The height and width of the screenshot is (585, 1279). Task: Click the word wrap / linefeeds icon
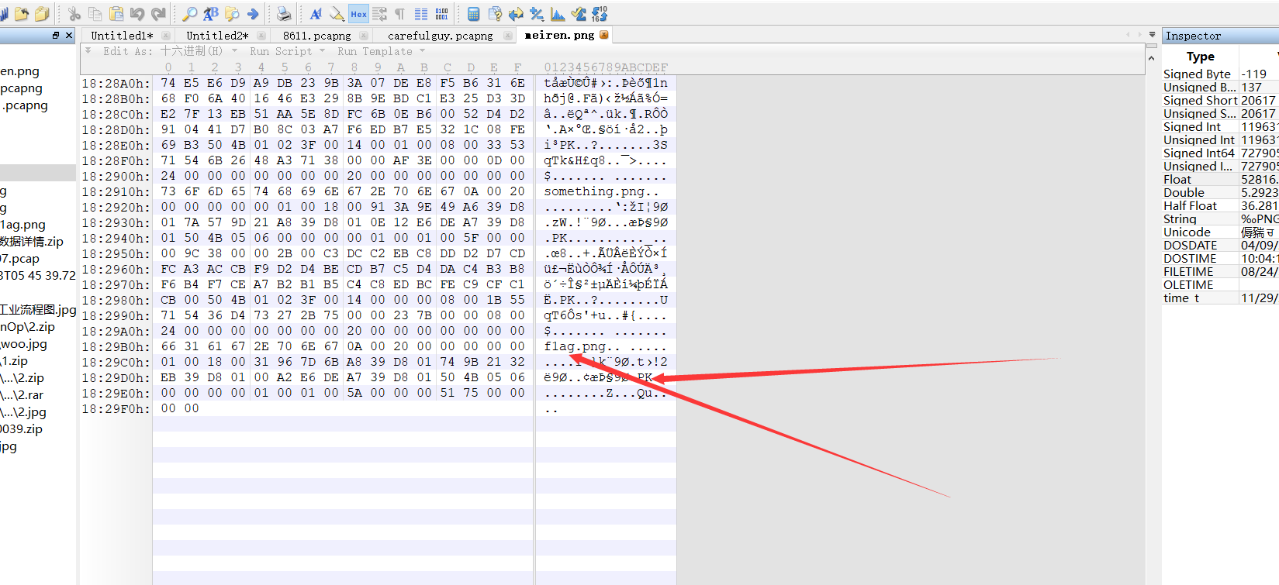(x=379, y=14)
